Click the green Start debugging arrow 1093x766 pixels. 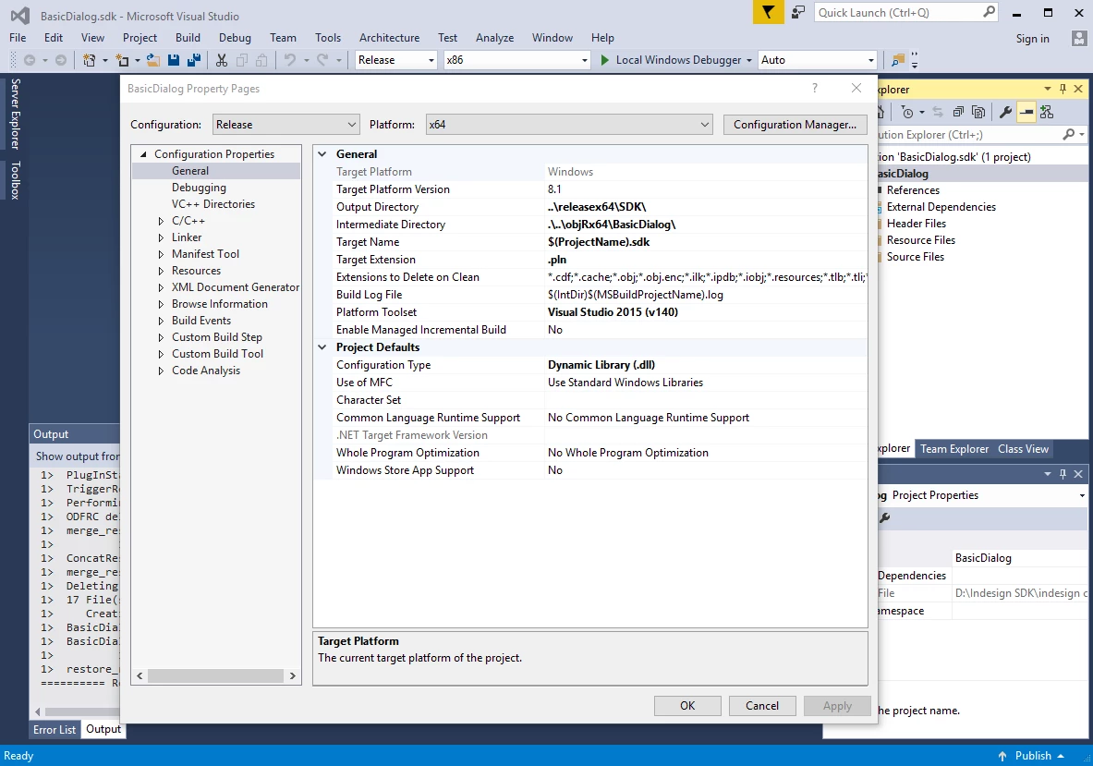(x=605, y=60)
